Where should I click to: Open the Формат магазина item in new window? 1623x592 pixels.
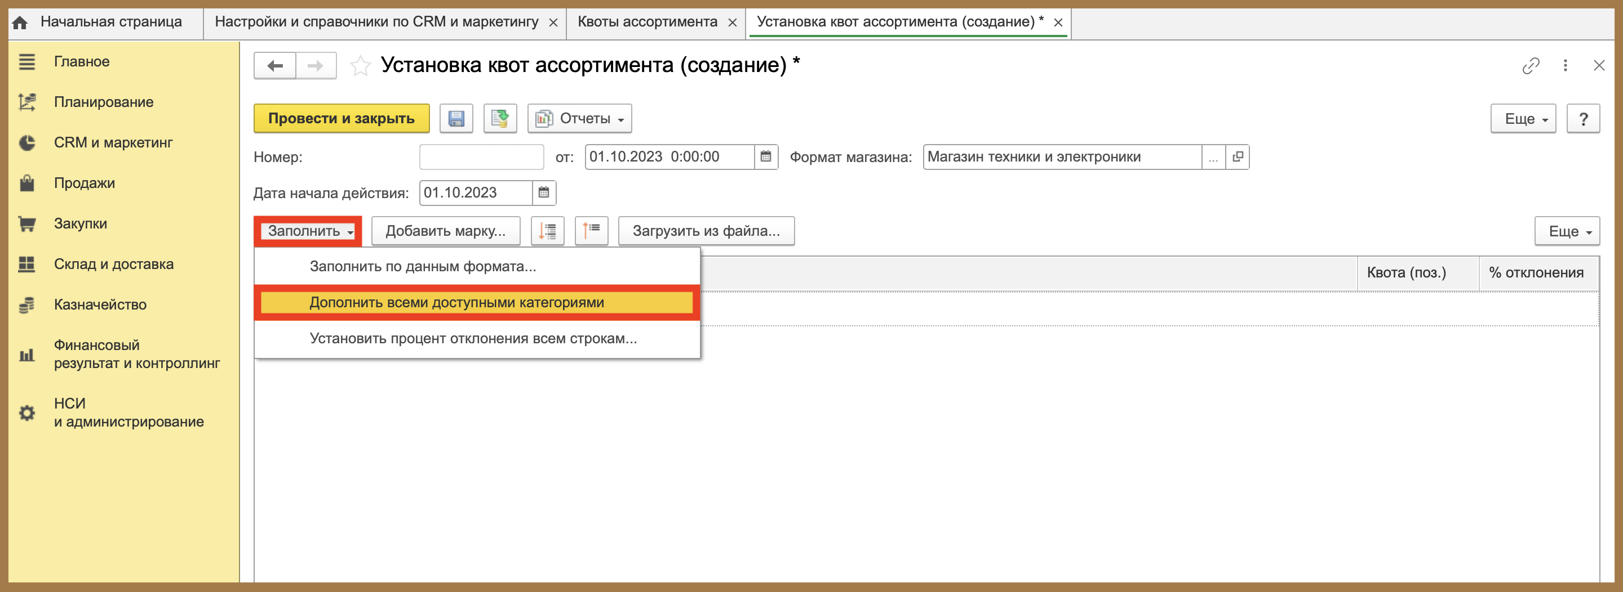tap(1238, 156)
